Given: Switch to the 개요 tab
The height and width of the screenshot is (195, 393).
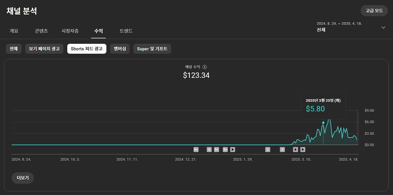Looking at the screenshot, I should 14,31.
